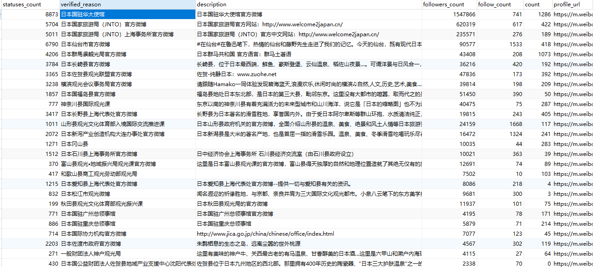604x267 pixels.
Task: Sort by the verified_reason column header
Action: click(127, 5)
